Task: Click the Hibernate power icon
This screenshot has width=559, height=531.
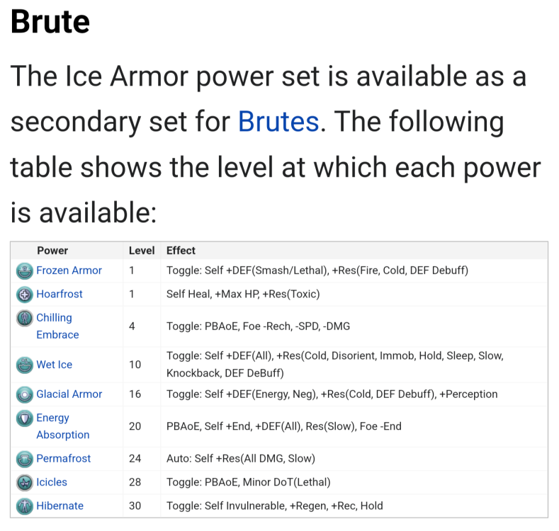Action: [x=25, y=506]
